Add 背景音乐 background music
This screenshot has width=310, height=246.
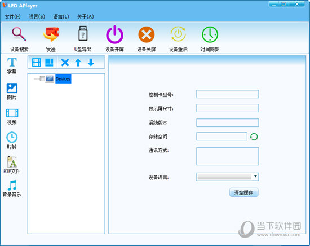(12, 188)
